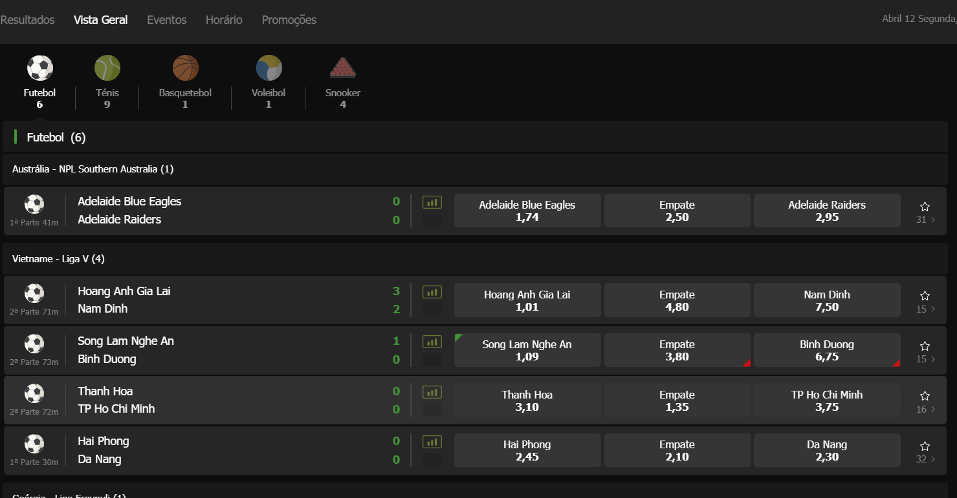The image size is (957, 498).
Task: Select the Snooker sport icon
Action: click(x=343, y=68)
